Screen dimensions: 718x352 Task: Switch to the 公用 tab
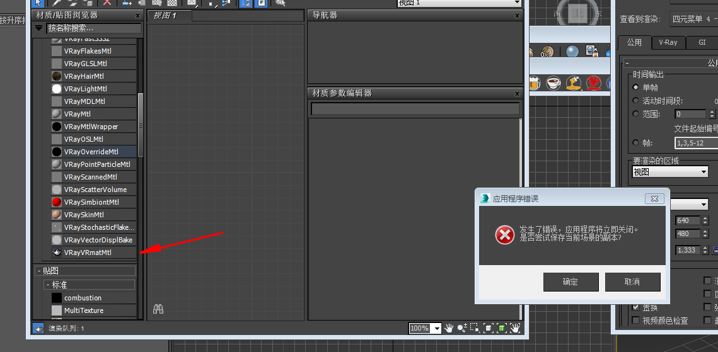pyautogui.click(x=634, y=43)
